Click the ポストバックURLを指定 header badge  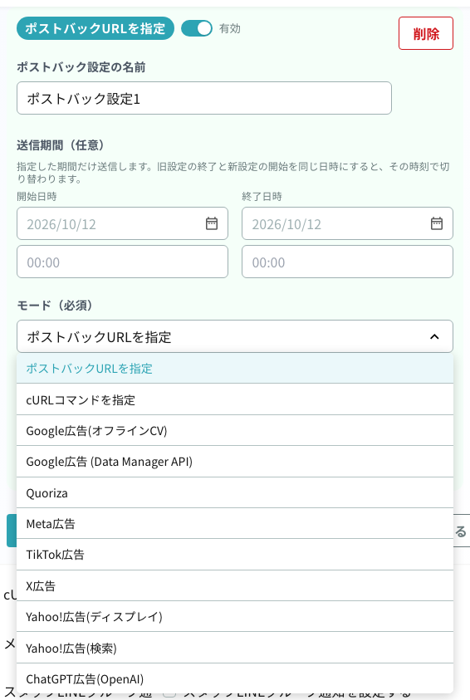point(95,28)
